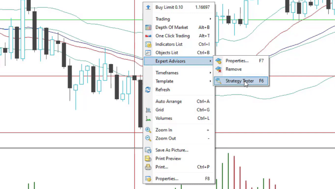Click the Depth Of Market icon
Screen dimensions: 335x189
pos(148,27)
